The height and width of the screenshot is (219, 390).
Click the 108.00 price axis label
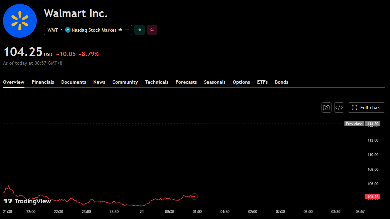point(373,169)
